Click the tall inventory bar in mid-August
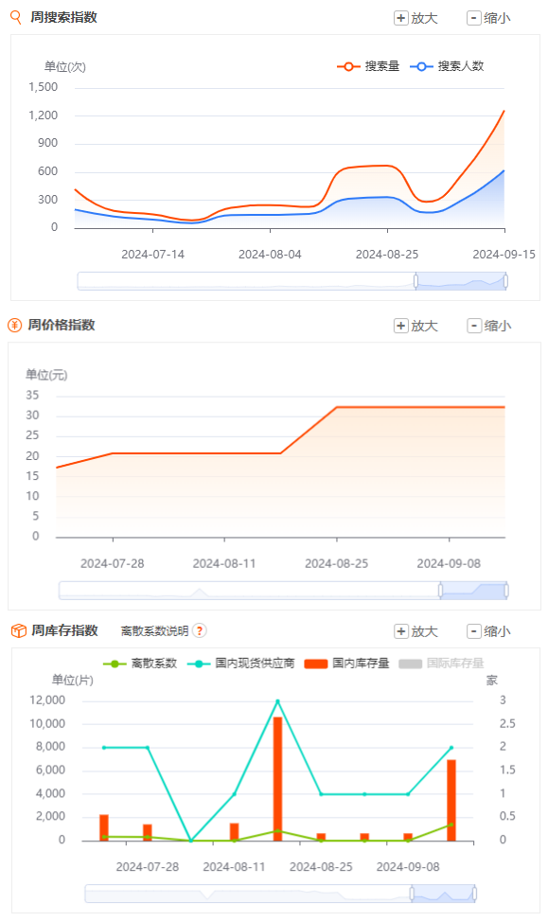 point(278,779)
